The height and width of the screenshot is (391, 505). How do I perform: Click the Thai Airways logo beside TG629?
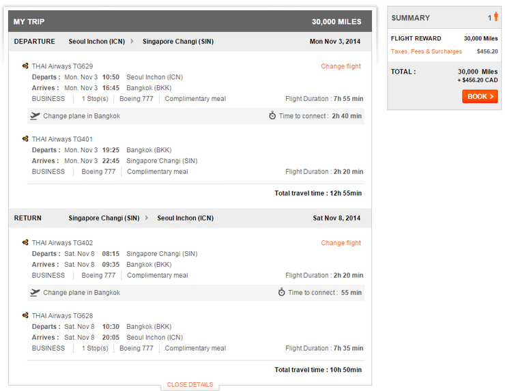pyautogui.click(x=25, y=66)
